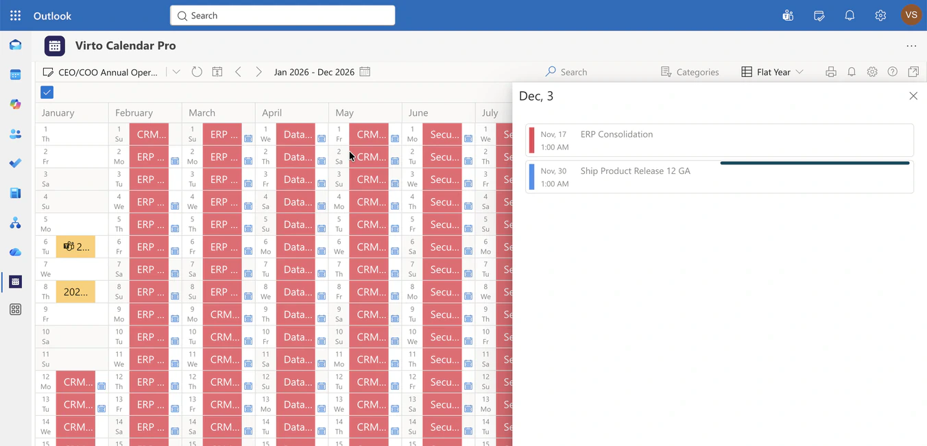Go to next year arrow
The height and width of the screenshot is (446, 927).
coord(258,72)
